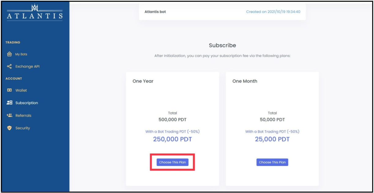The image size is (374, 193).
Task: Click the Security shield icon
Action: click(x=9, y=128)
